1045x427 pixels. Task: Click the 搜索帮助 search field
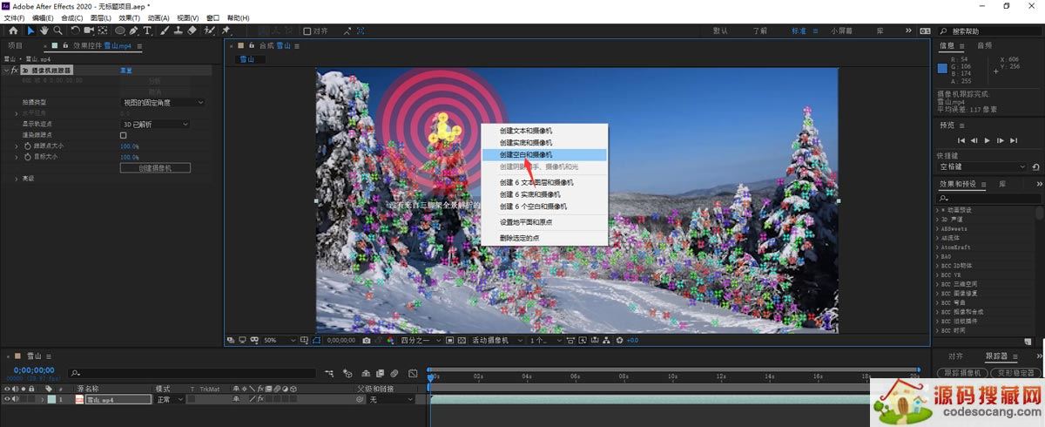[993, 30]
